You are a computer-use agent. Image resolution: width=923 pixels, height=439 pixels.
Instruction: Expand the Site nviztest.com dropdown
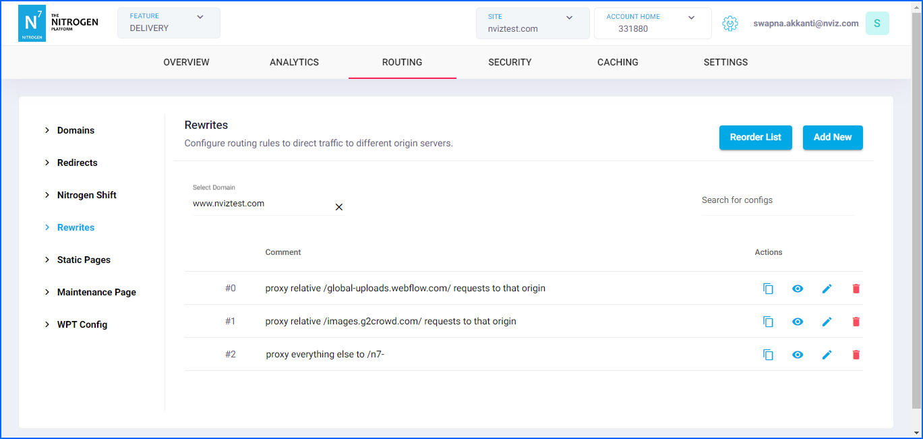coord(532,23)
